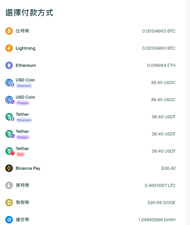Click the blue Dash icon
Image resolution: width=190 pixels, height=225 pixels.
click(x=9, y=220)
